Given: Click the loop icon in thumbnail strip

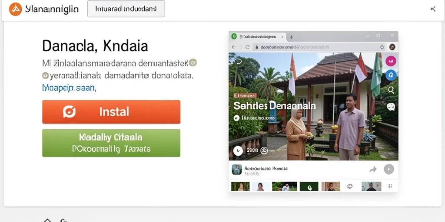Looking at the screenshot, I should 350,186.
